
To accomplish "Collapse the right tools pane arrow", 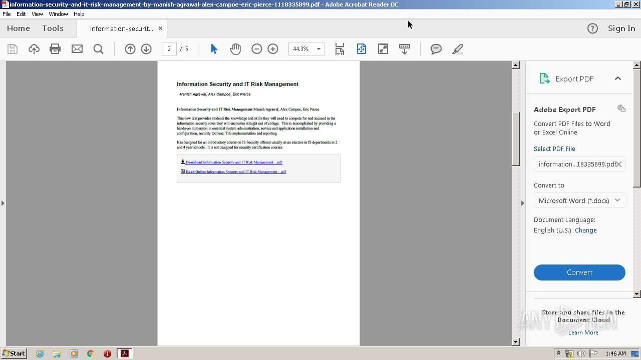I will [522, 203].
